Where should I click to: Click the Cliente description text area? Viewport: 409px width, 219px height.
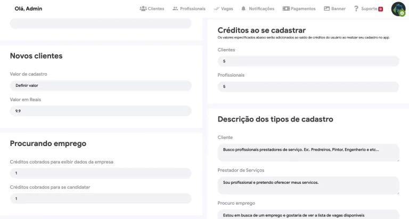pyautogui.click(x=308, y=153)
